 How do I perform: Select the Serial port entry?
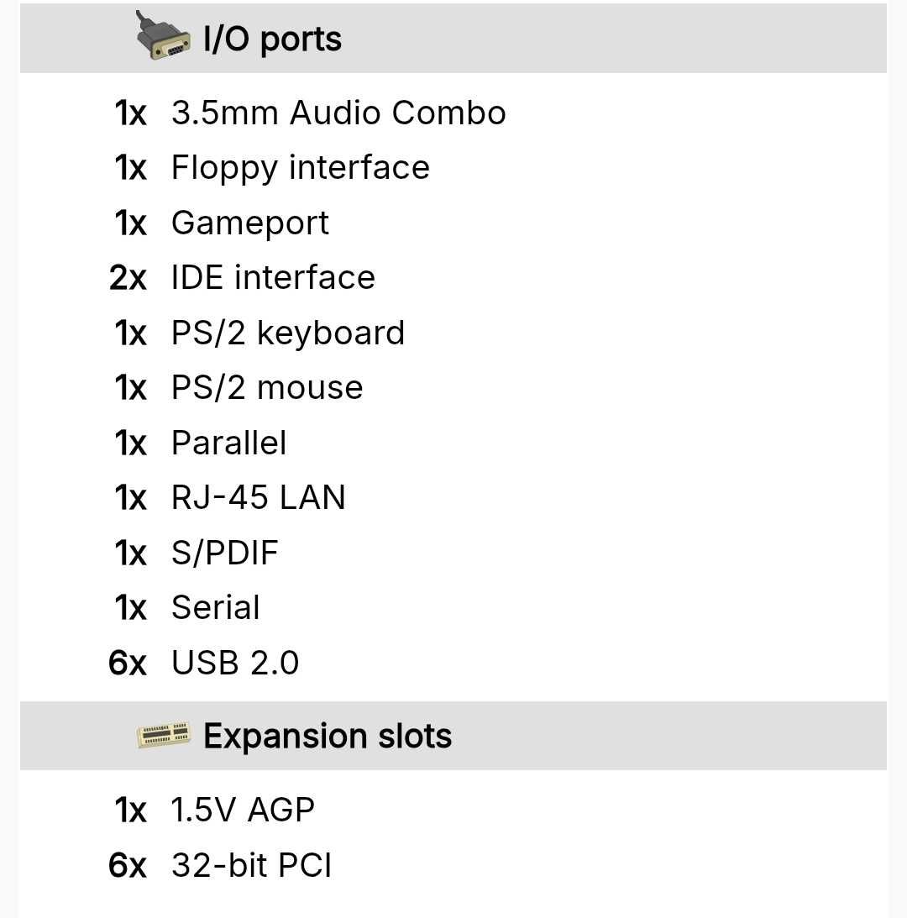(x=216, y=607)
